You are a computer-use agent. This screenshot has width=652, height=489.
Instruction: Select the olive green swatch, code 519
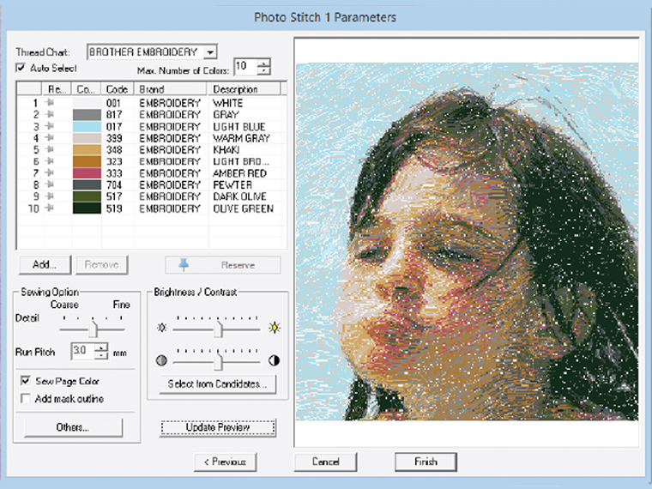87,208
